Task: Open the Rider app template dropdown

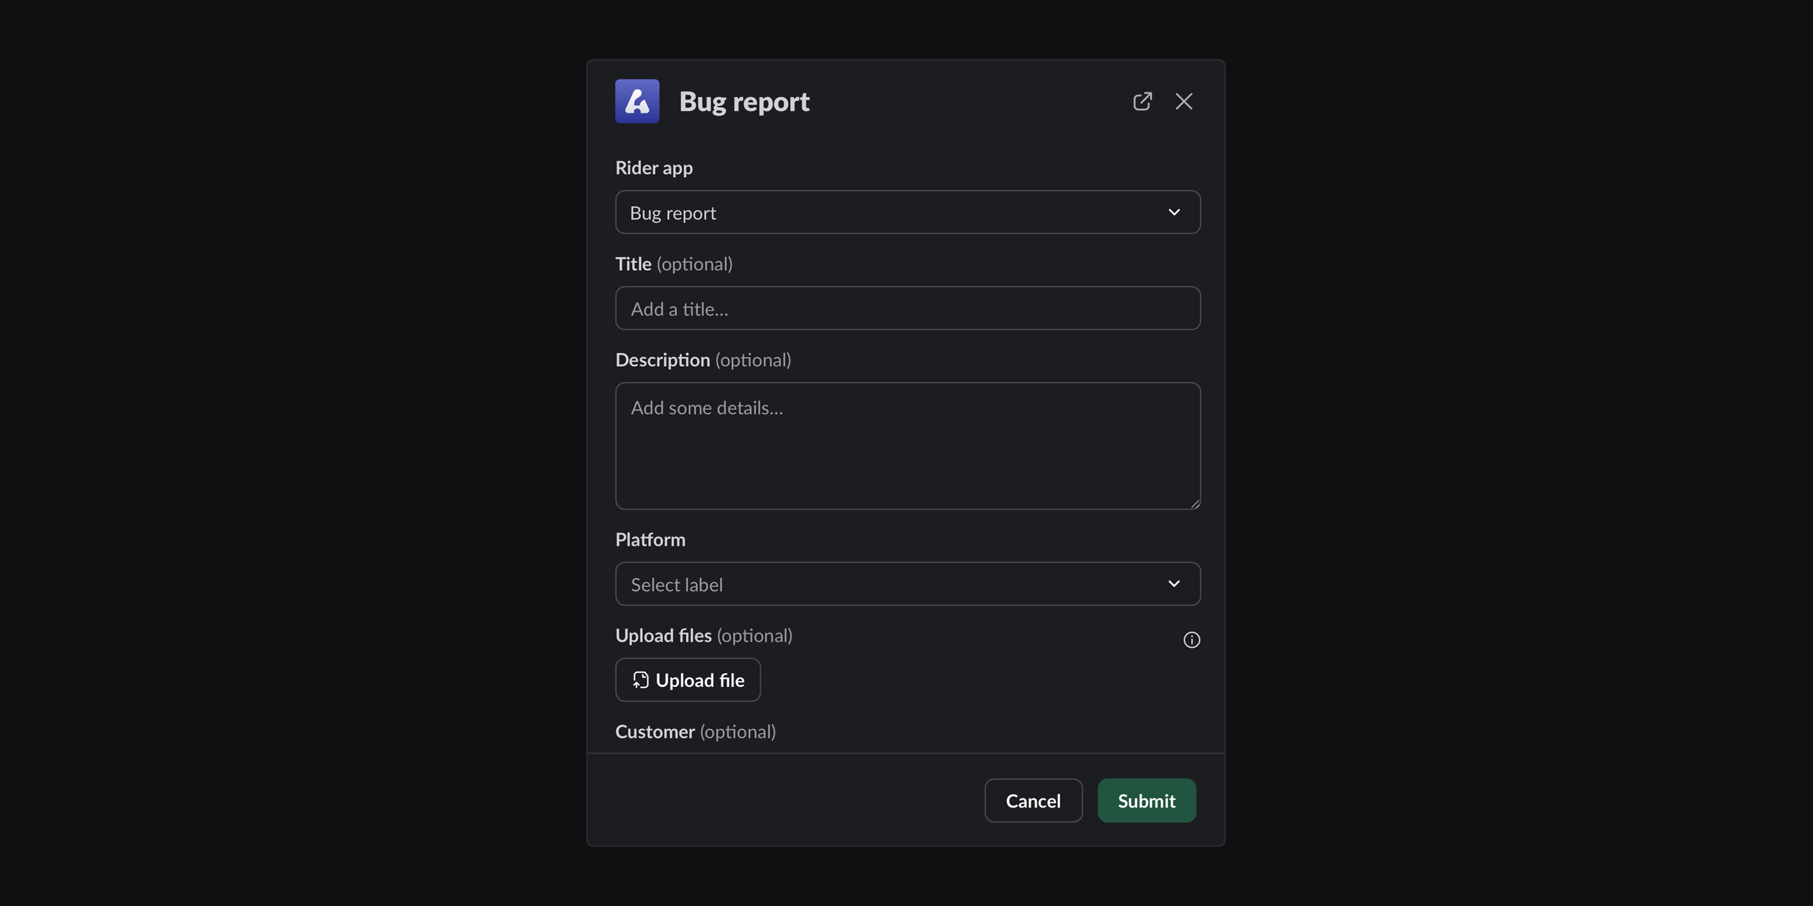Action: [x=906, y=212]
